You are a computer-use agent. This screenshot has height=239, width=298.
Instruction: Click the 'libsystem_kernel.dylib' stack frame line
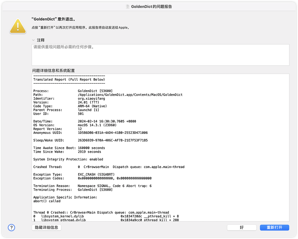(106, 216)
